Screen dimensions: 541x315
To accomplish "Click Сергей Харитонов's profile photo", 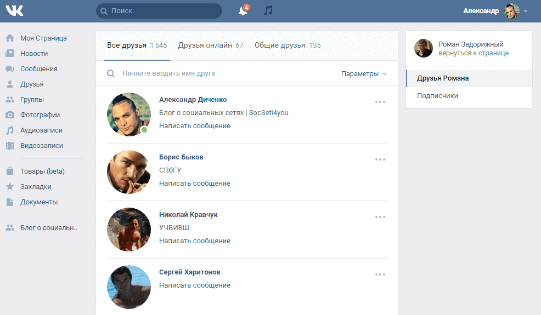I will point(129,287).
